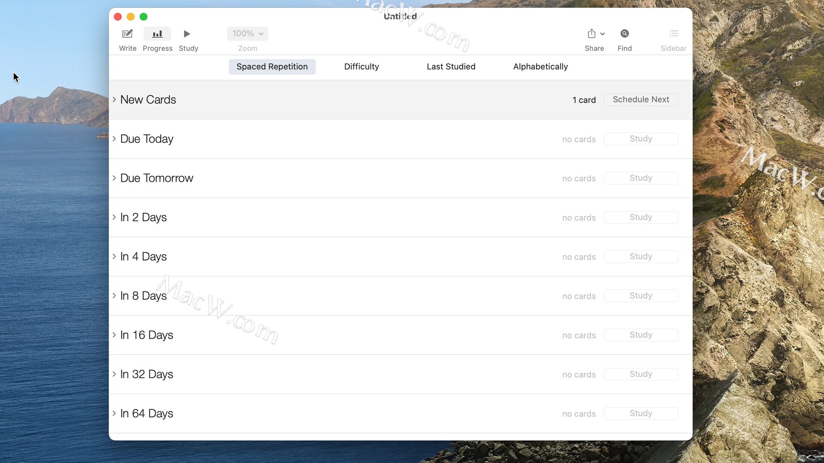Click Study button for In 16 Days

(x=641, y=335)
